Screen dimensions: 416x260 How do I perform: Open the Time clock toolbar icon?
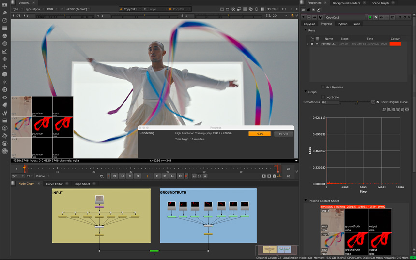tap(5, 21)
